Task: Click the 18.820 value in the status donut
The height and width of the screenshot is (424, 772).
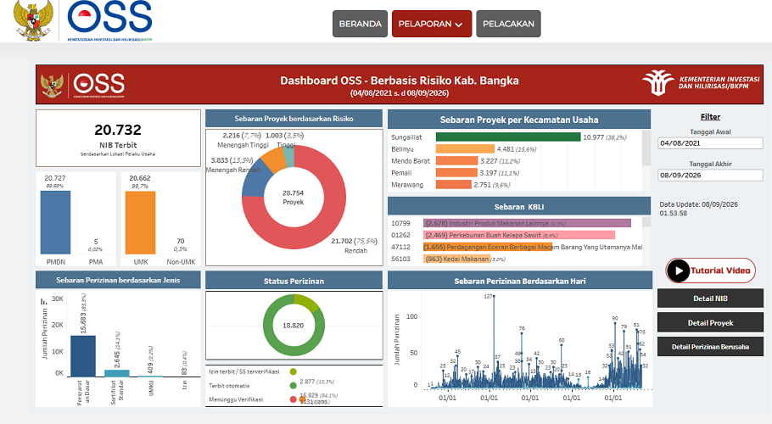Action: 293,326
